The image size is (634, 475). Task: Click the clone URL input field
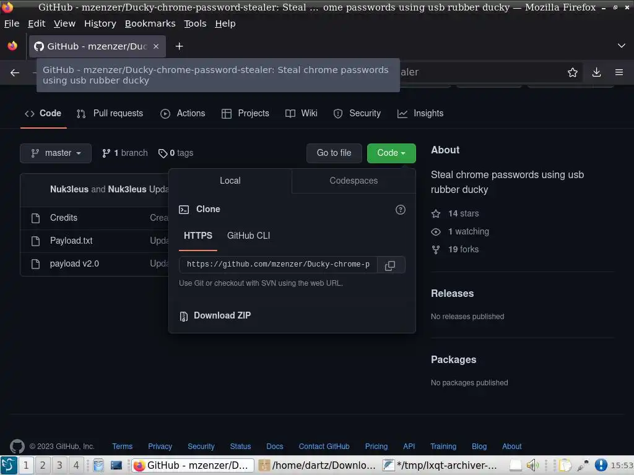point(278,265)
